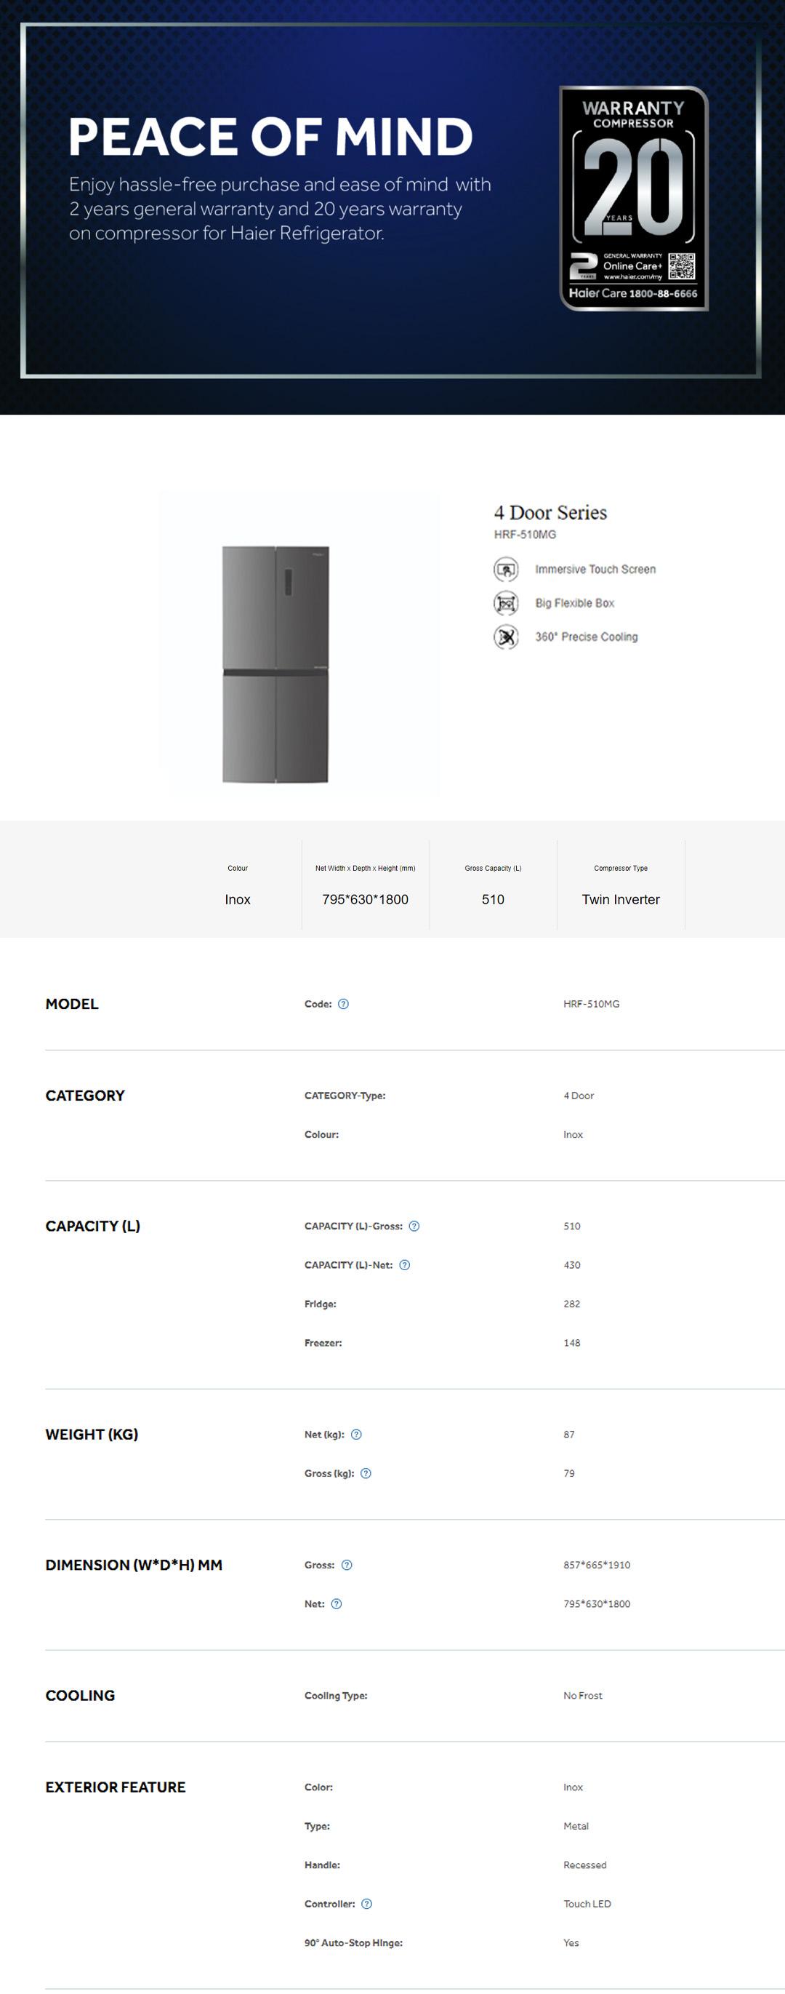Screen dimensions: 785x1994
Task: Click the QR code on warranty badge
Action: click(x=681, y=266)
